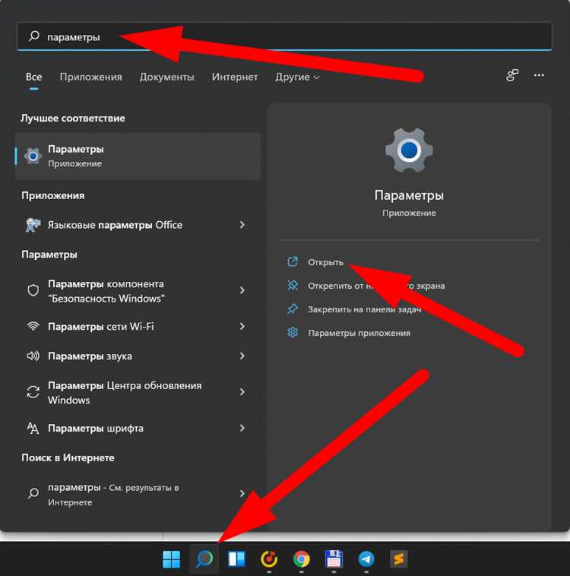This screenshot has width=570, height=576.
Task: Click Закрепить на панели задач
Action: coord(364,309)
